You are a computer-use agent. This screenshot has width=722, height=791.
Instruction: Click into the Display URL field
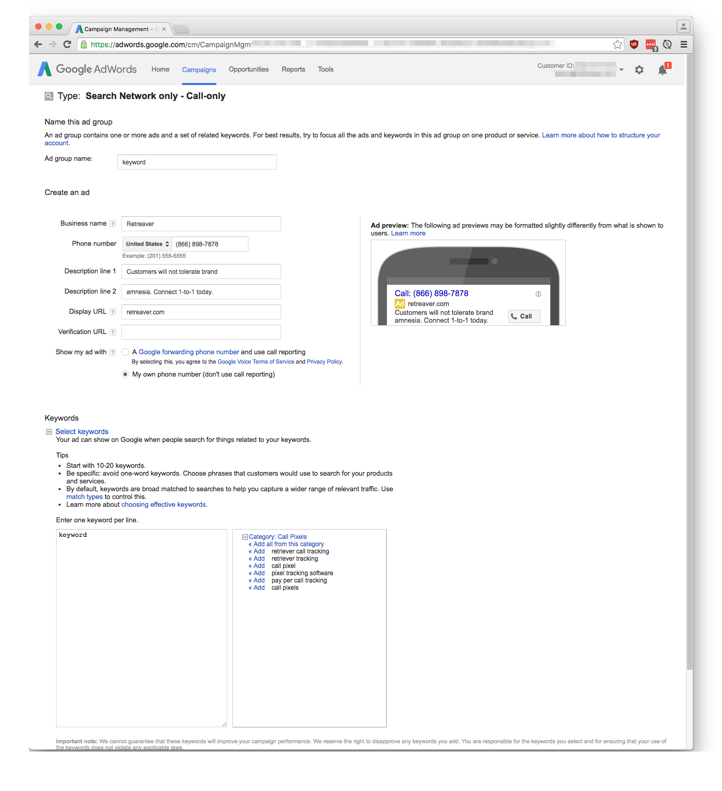coord(201,312)
